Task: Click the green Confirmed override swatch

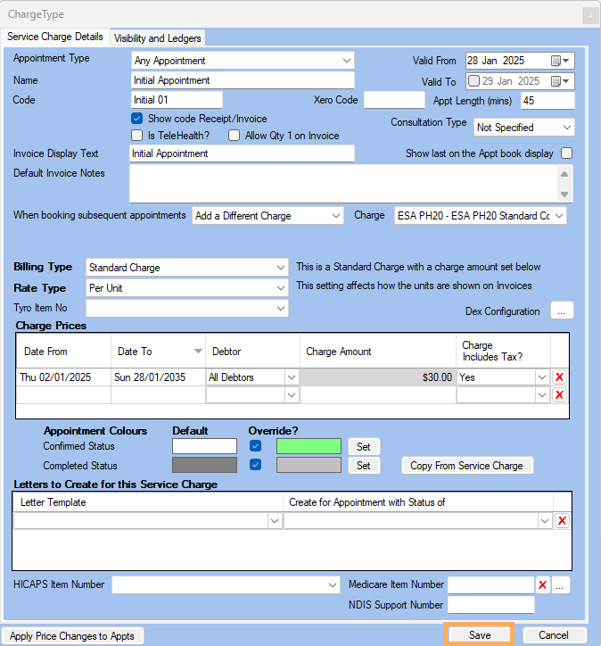Action: pos(309,446)
